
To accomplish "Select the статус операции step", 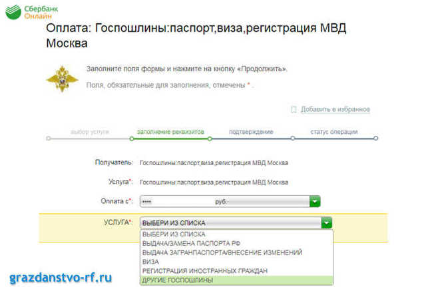I will (x=334, y=132).
